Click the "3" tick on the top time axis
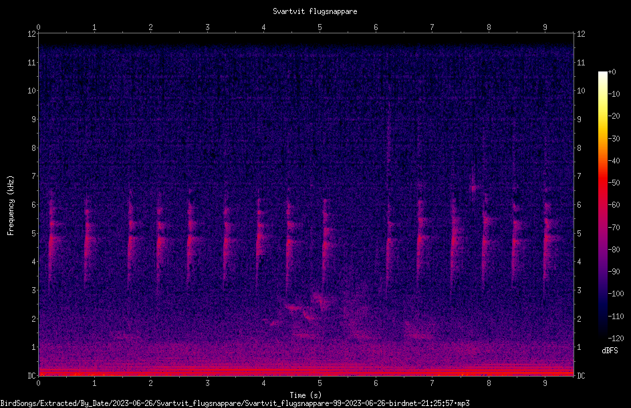Image resolution: width=631 pixels, height=408 pixels. [x=207, y=27]
